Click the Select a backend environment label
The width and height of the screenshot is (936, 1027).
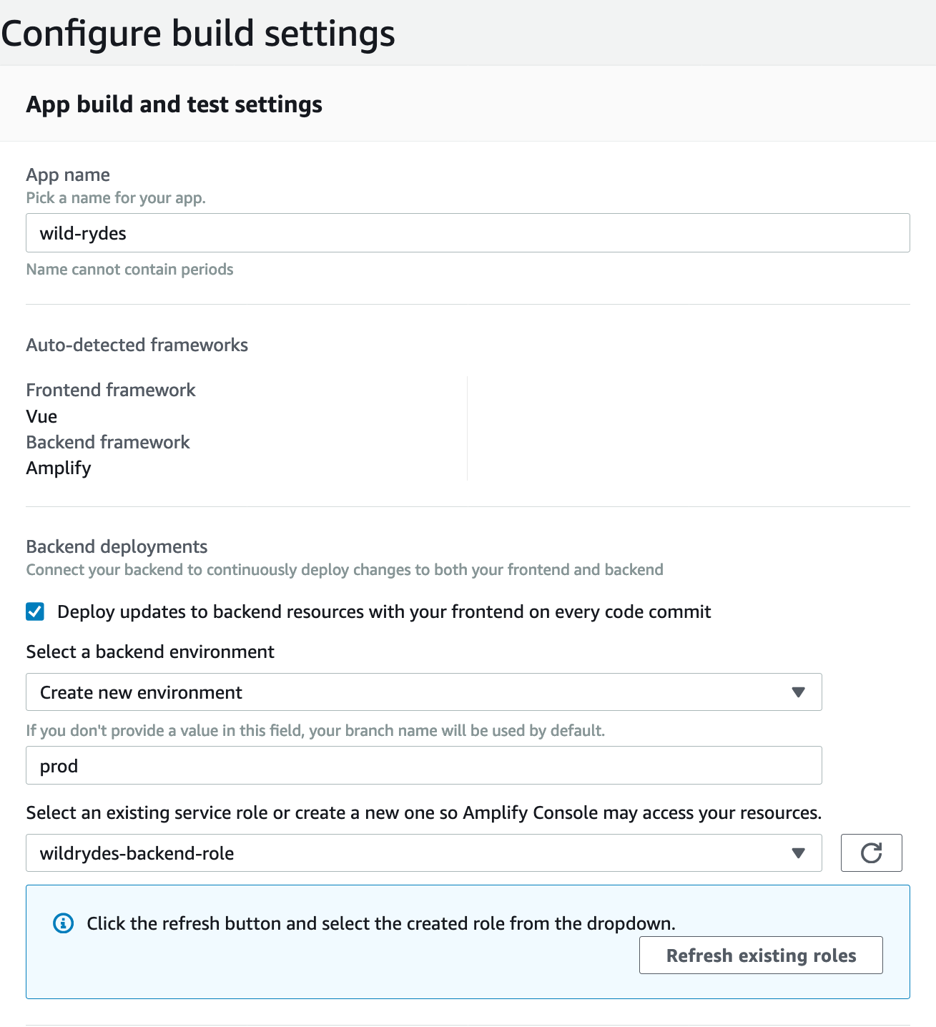[150, 652]
